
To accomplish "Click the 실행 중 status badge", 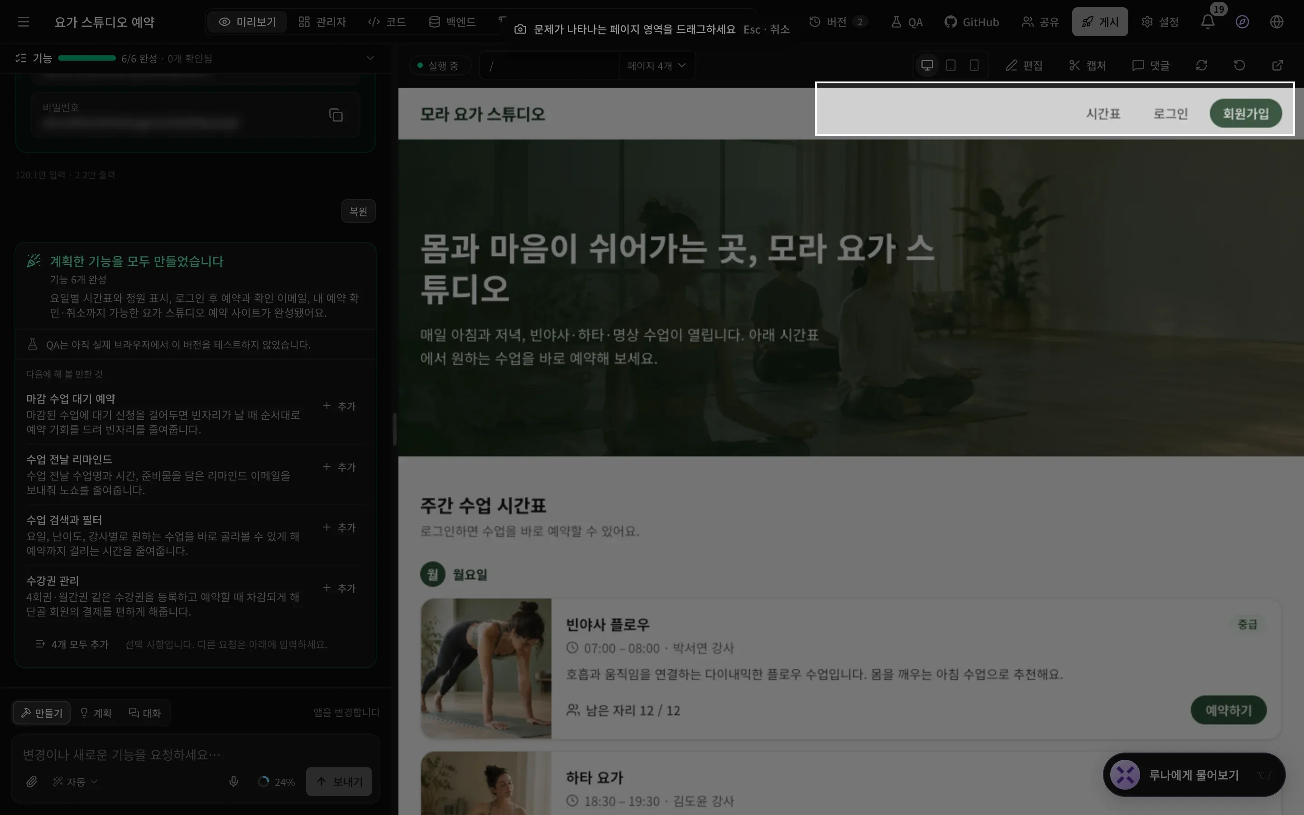I will (440, 65).
